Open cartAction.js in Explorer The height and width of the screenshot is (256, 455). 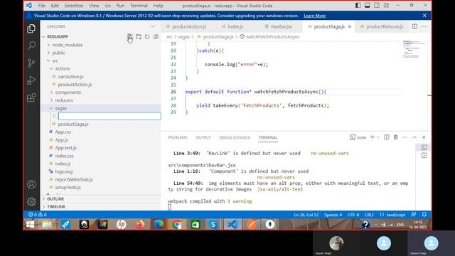click(x=70, y=77)
